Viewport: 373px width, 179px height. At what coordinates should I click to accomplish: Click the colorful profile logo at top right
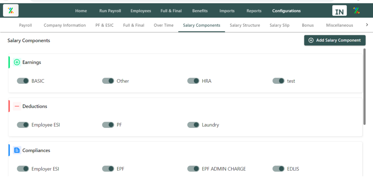point(356,11)
